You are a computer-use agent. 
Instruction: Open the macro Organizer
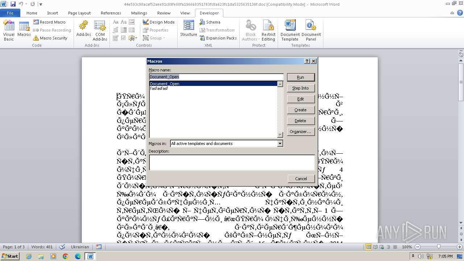[301, 132]
